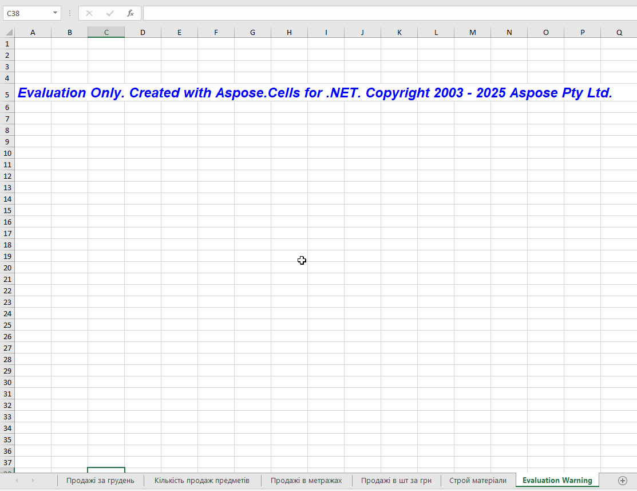Select column P header
The width and height of the screenshot is (637, 491).
(x=582, y=32)
